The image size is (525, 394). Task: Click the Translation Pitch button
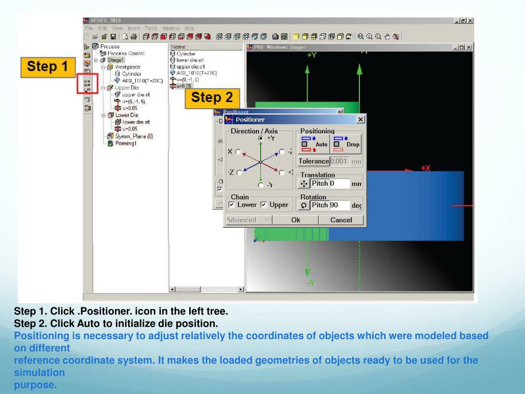pyautogui.click(x=320, y=183)
